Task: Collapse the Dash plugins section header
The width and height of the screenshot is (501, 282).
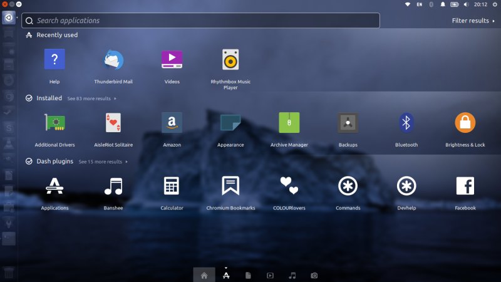Action: [49, 161]
